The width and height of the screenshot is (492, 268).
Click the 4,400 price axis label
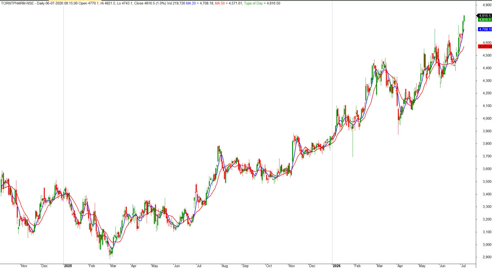(487, 68)
